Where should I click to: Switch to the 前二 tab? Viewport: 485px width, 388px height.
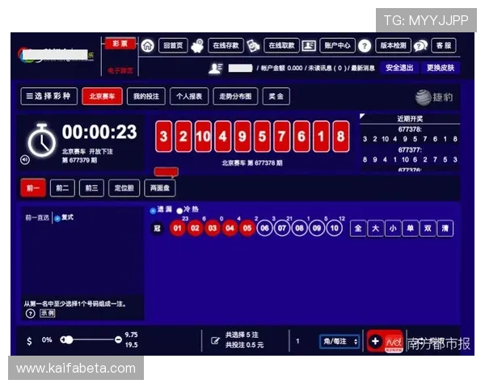point(61,188)
